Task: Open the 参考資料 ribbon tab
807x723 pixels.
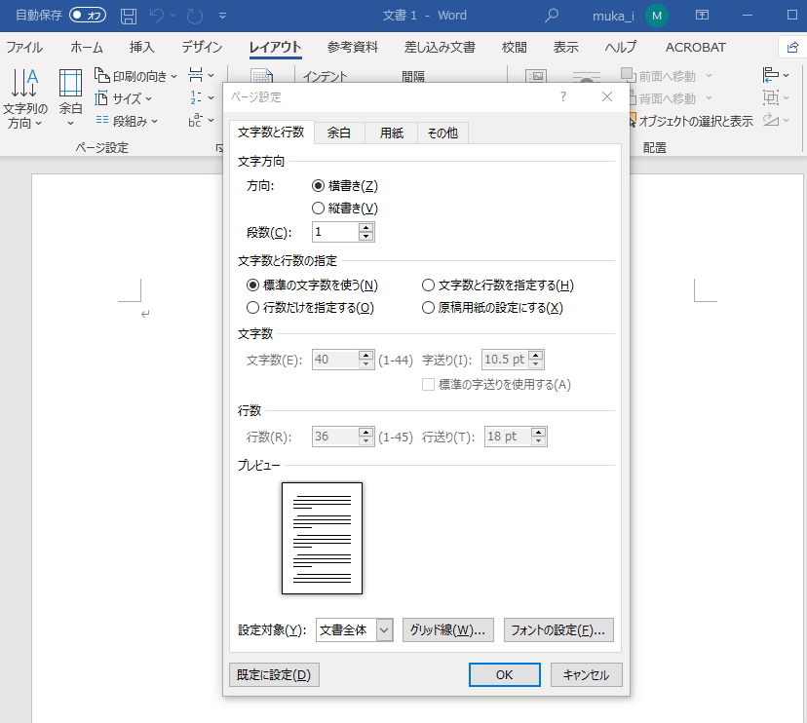Action: coord(353,48)
